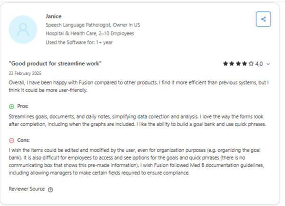Screen dimensions: 285x206
Task: Click the Reviewer Source label
Action: pyautogui.click(x=27, y=189)
